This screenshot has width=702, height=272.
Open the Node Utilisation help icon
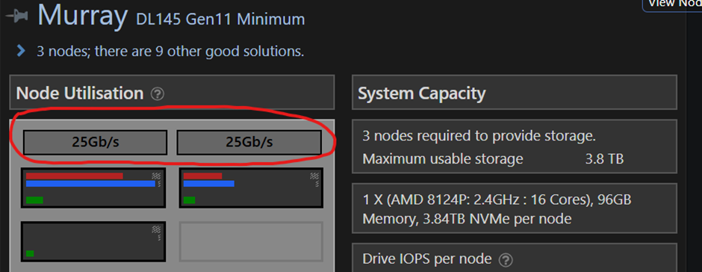coord(158,94)
